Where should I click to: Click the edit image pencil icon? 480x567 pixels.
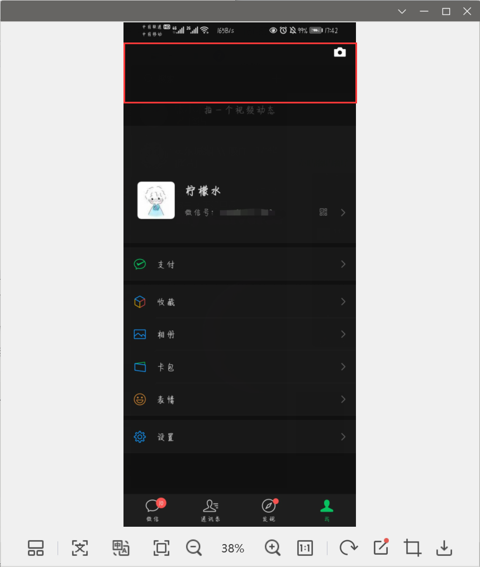tap(381, 547)
